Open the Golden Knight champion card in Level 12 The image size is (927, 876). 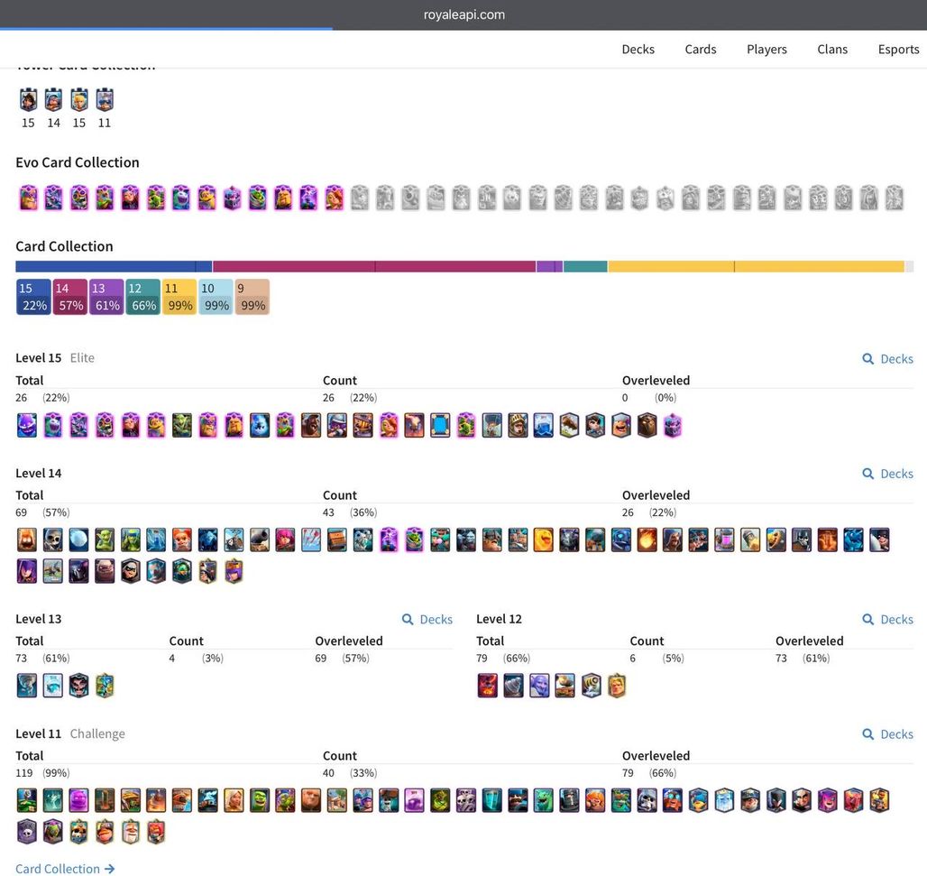pos(617,686)
